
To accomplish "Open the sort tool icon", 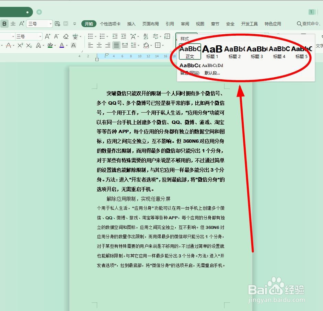I will coord(146,36).
